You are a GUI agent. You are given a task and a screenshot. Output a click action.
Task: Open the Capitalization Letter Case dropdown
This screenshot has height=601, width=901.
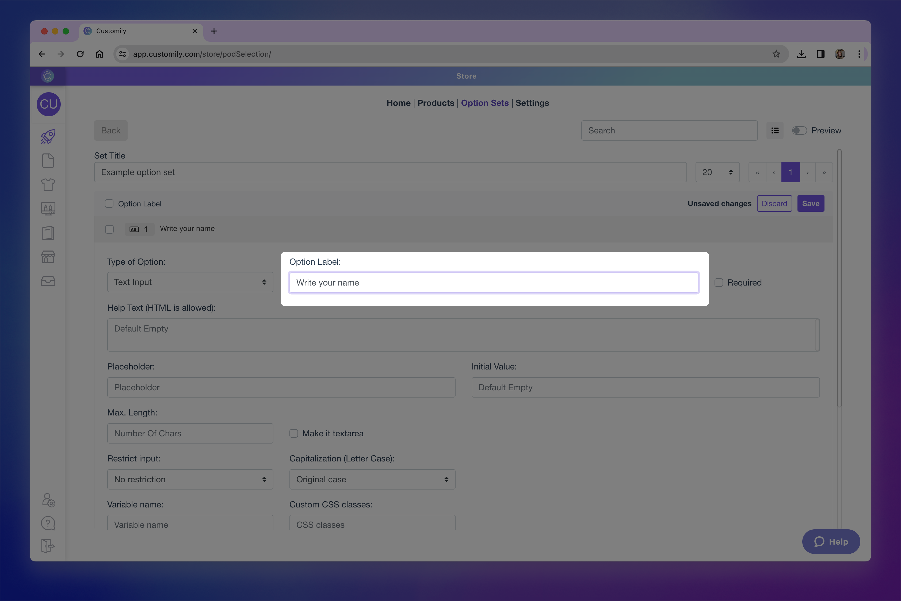pyautogui.click(x=372, y=480)
